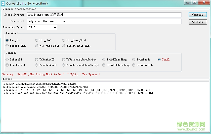Screen dimensions: 211x134
Task: Click the ConvertString app icon in title bar
Action: click(x=3, y=3)
